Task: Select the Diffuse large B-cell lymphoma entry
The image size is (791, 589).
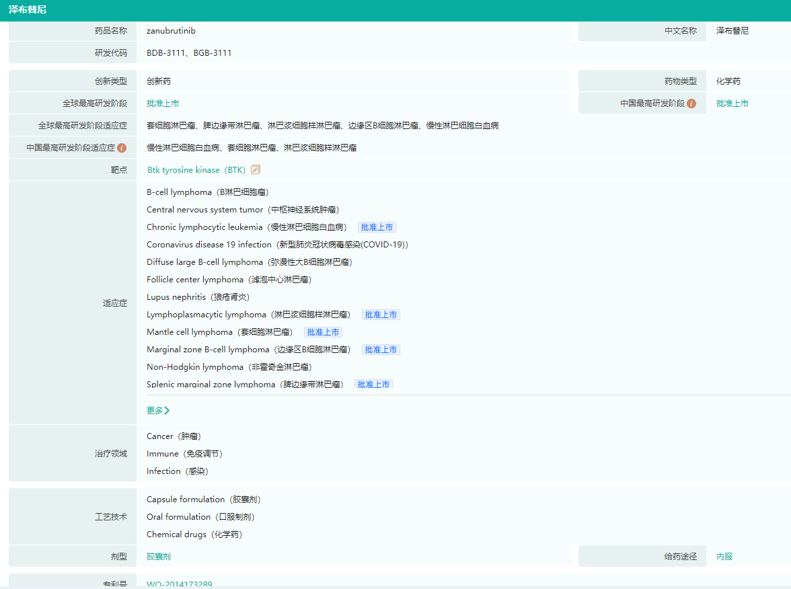Action: coord(249,262)
